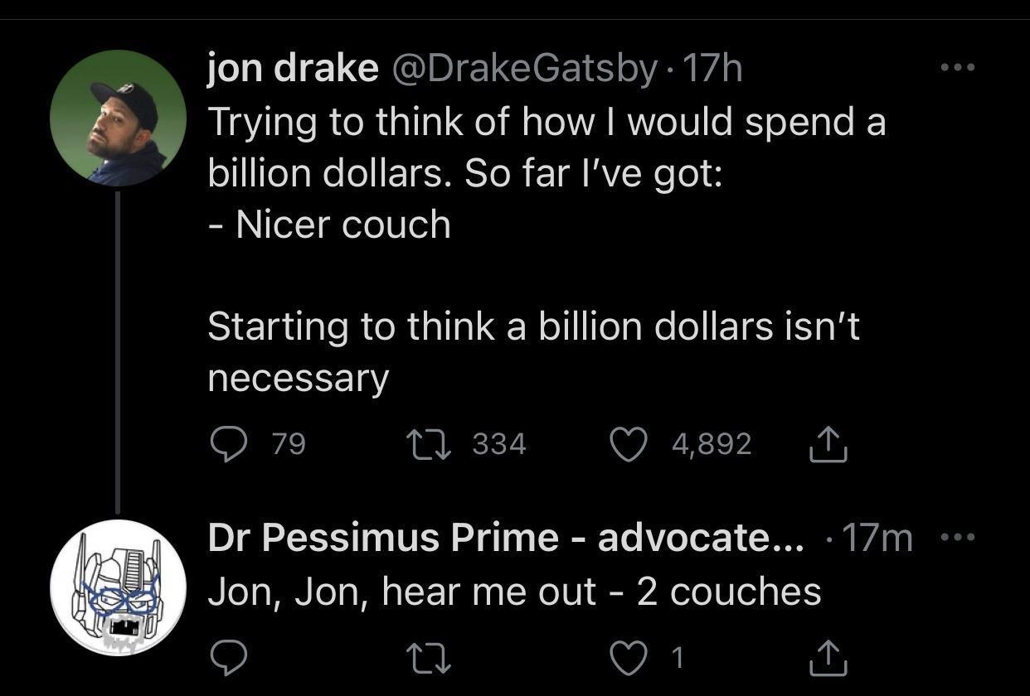Reply to jon drake's tweet
This screenshot has width=1030, height=696.
click(x=226, y=446)
